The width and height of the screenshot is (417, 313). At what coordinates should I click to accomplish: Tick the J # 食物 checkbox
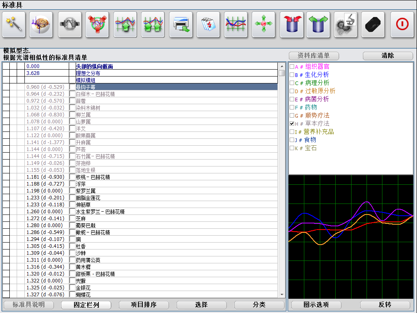pyautogui.click(x=292, y=140)
